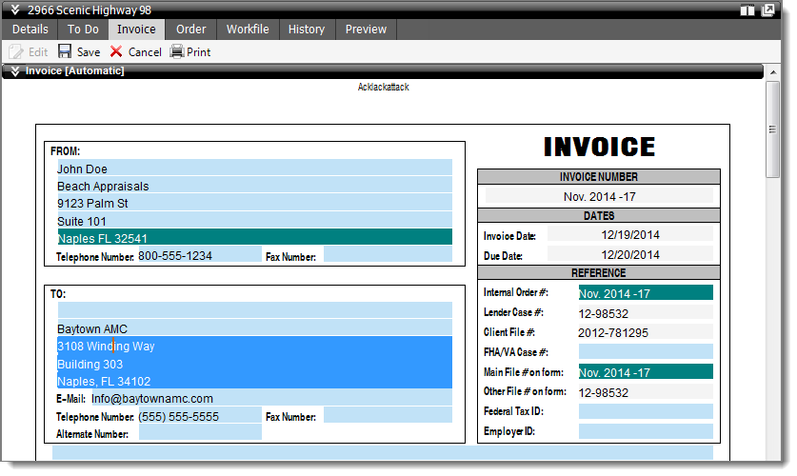
Task: Click the FHA/VA Case # field
Action: point(645,352)
